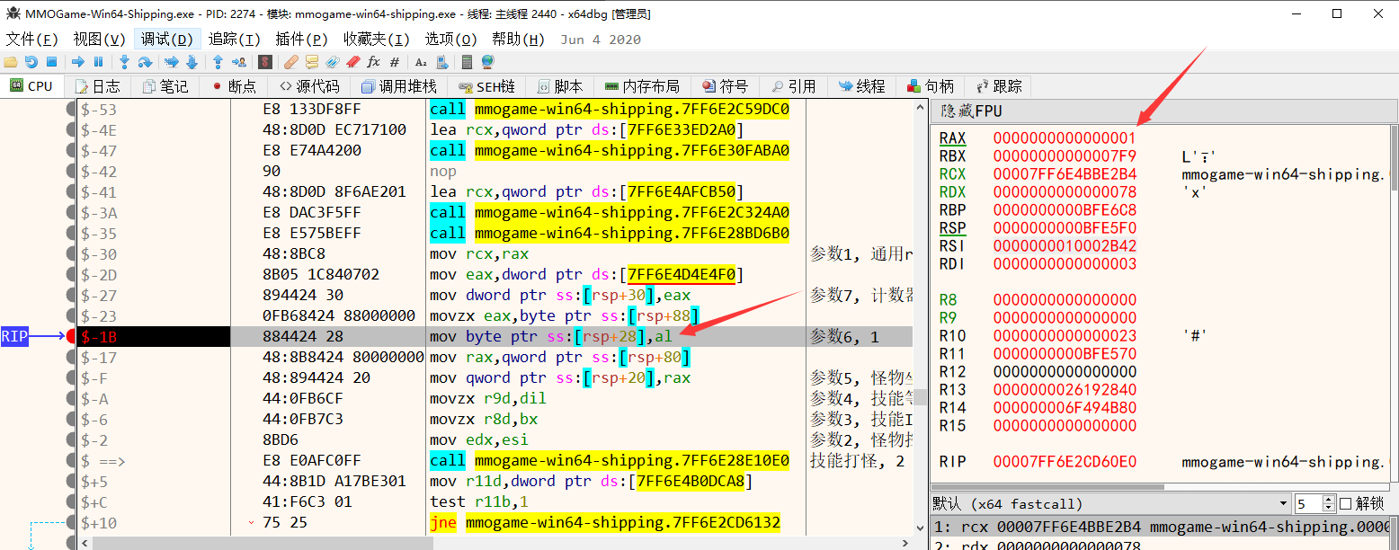Toggle breakpoint on the $-47 line
Screen dimensions: 1399x550
coord(71,151)
